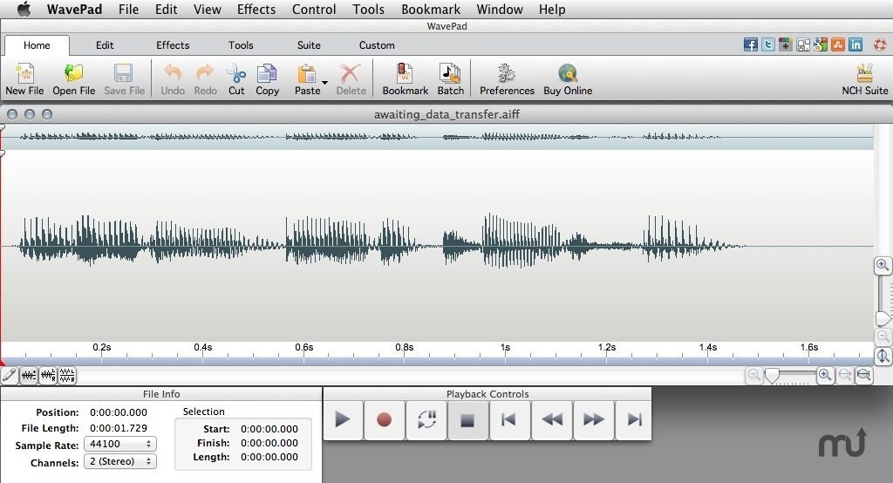This screenshot has height=483, width=893.
Task: Undo the last edit via toolbar
Action: click(x=173, y=79)
